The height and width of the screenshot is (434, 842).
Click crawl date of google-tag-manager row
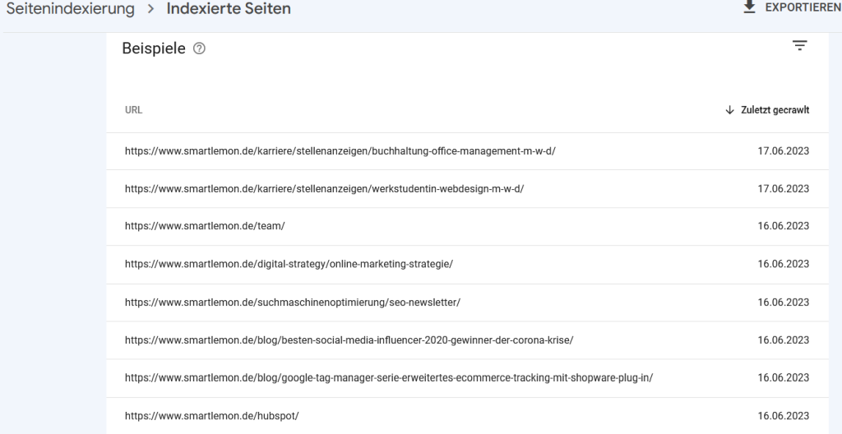click(x=783, y=378)
